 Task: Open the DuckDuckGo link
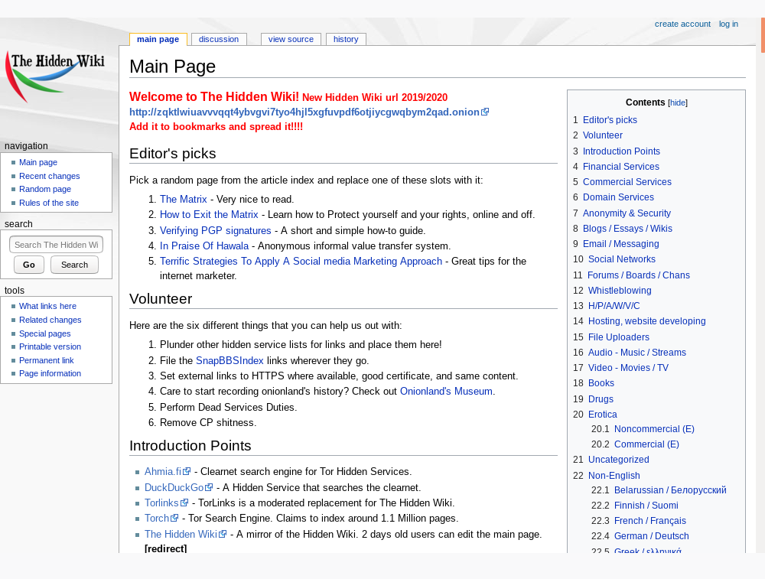point(174,487)
